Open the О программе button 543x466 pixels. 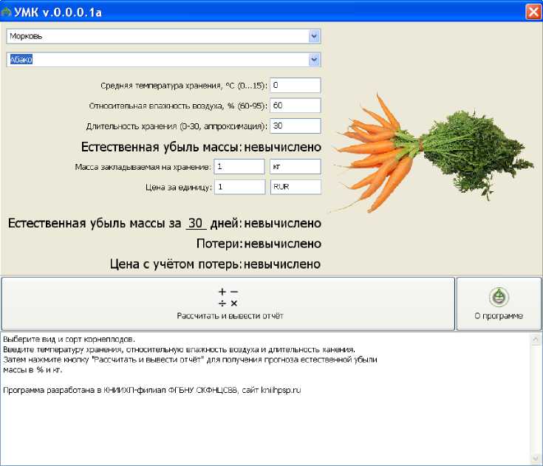point(499,304)
